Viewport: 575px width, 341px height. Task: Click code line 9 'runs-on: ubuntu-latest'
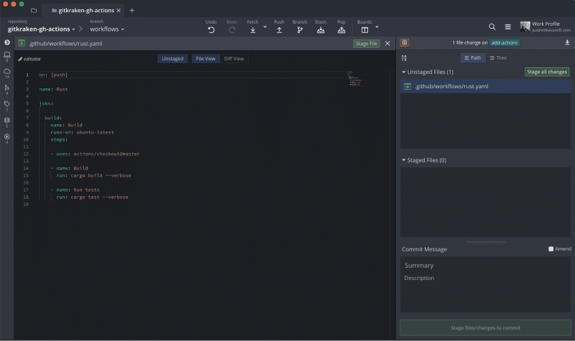tap(82, 132)
